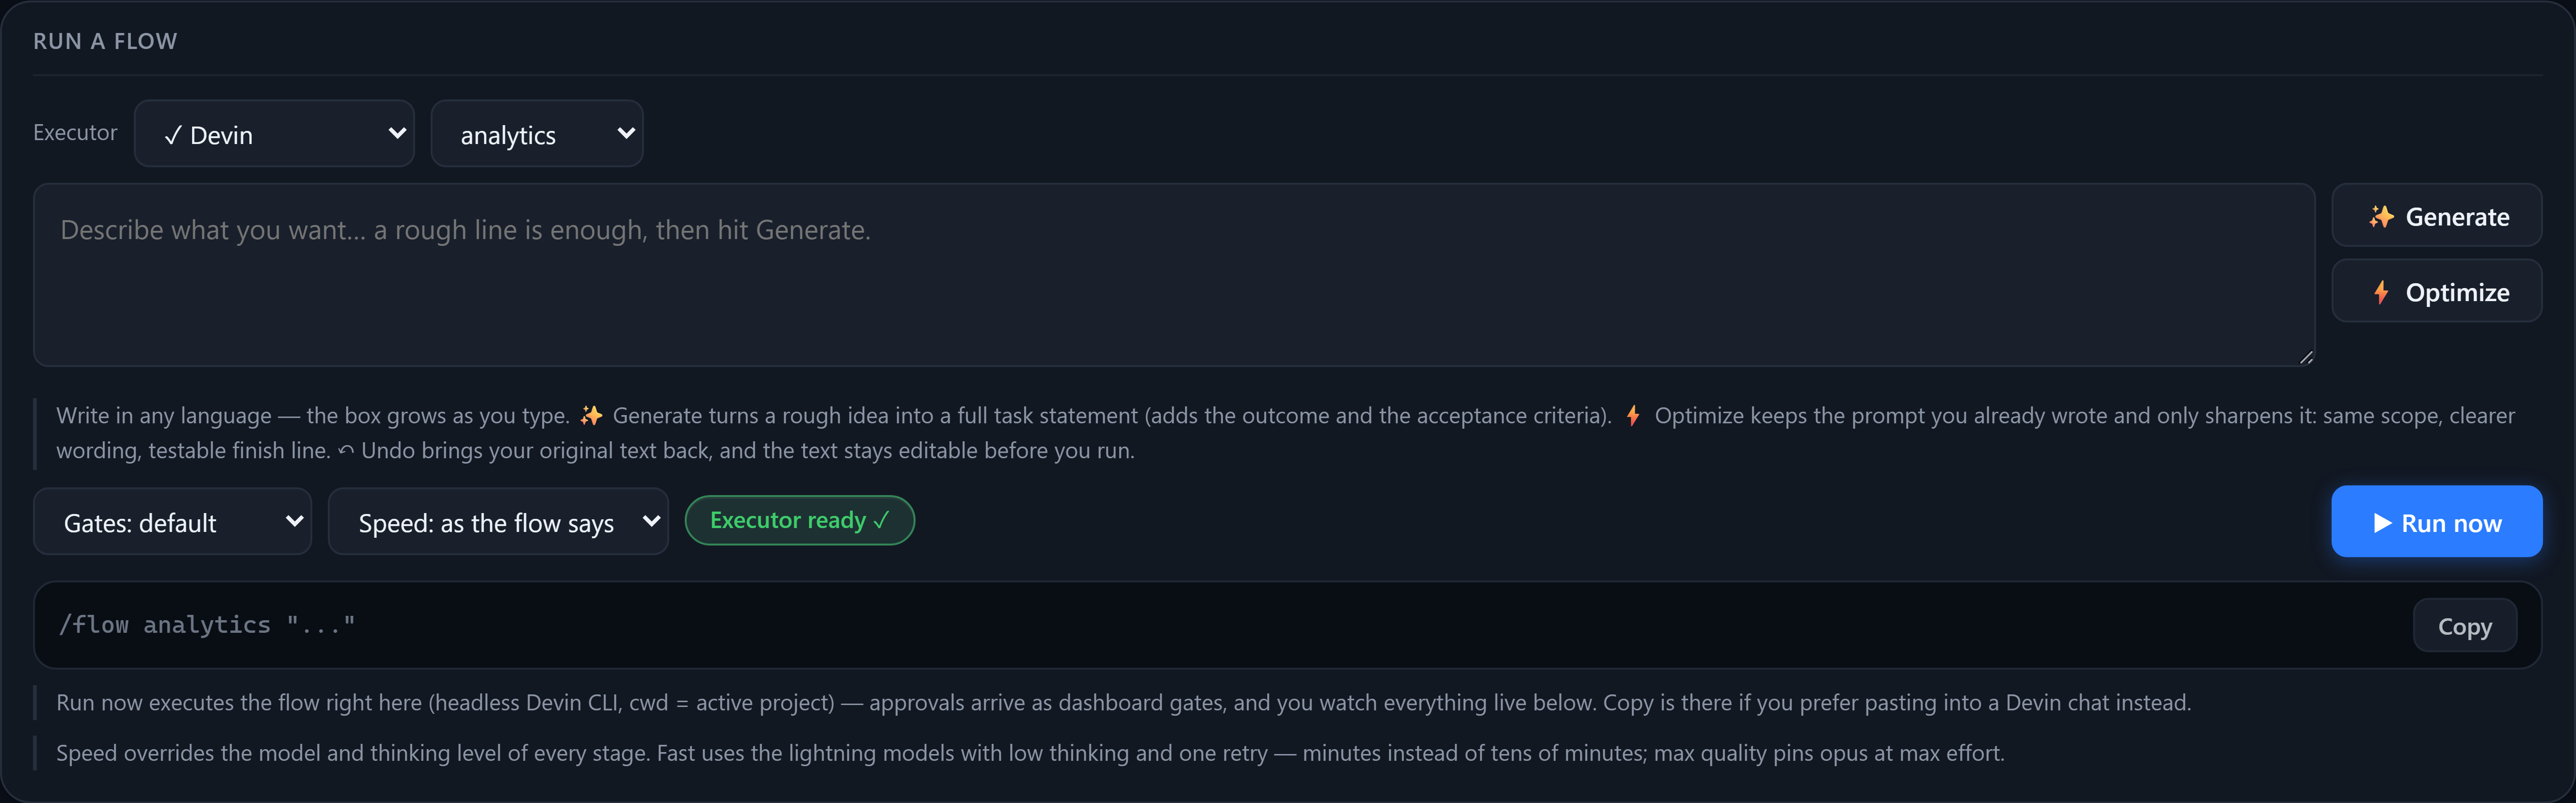
Task: Click the Generate button
Action: coord(2437,215)
